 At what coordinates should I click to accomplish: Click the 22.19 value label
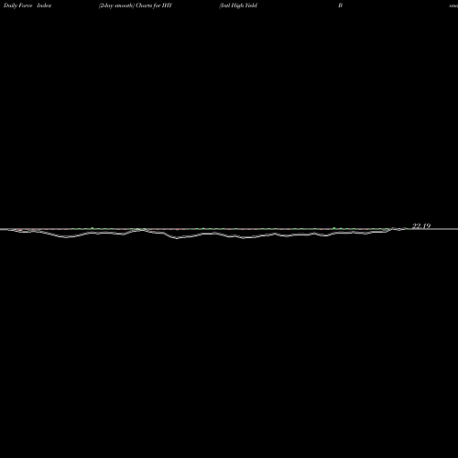(421, 226)
